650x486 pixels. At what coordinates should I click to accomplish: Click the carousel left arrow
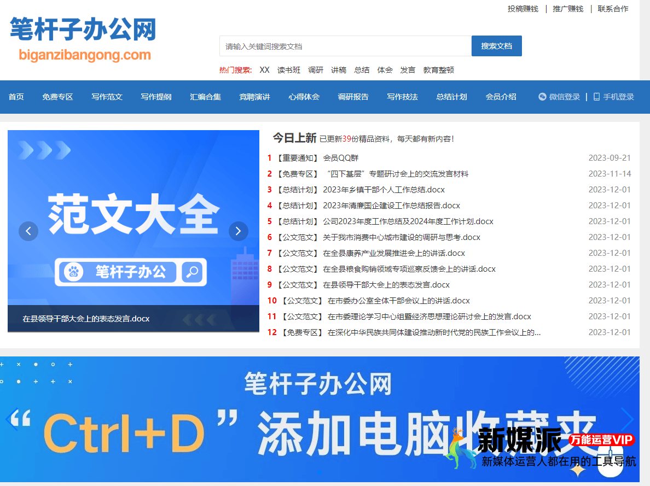coord(28,231)
